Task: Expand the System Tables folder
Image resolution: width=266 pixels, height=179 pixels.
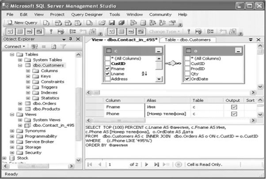Action: click(20, 60)
